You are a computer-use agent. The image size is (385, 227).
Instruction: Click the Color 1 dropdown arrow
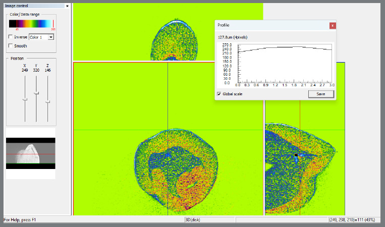tap(51, 37)
